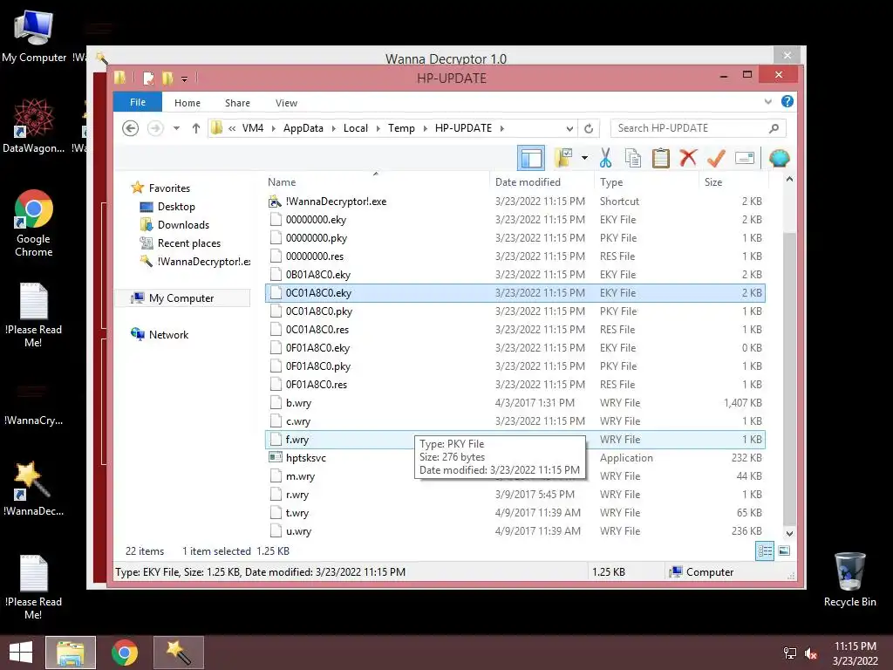Click Temp in the address path

(401, 128)
